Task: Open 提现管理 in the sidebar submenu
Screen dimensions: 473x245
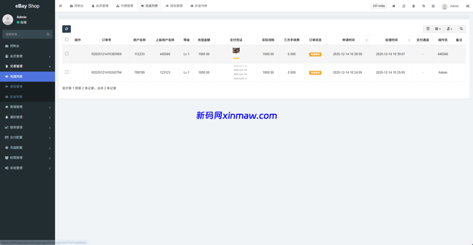Action: click(27, 87)
